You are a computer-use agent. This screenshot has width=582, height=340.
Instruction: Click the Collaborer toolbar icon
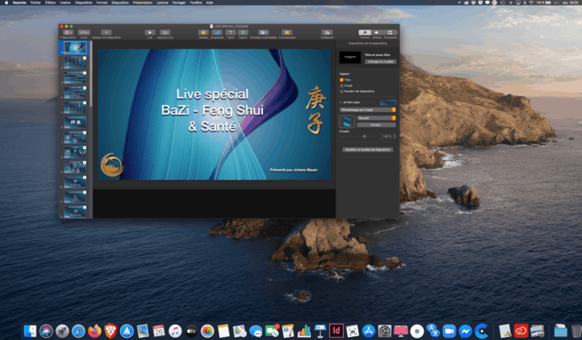(x=327, y=33)
